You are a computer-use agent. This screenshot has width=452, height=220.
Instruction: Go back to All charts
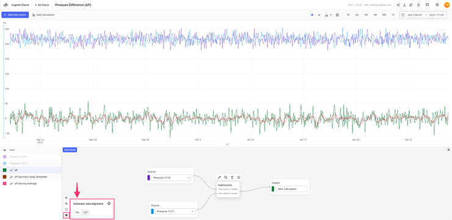(x=42, y=5)
